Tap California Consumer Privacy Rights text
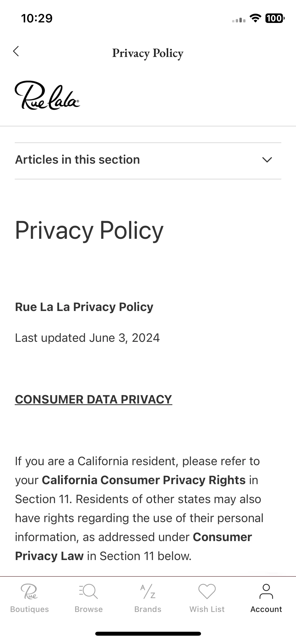Viewport: 296px width, 642px height. pyautogui.click(x=144, y=480)
